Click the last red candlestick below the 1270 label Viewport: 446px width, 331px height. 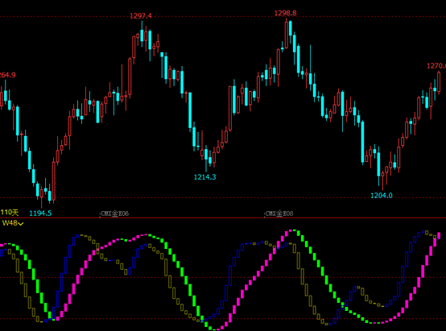point(439,82)
